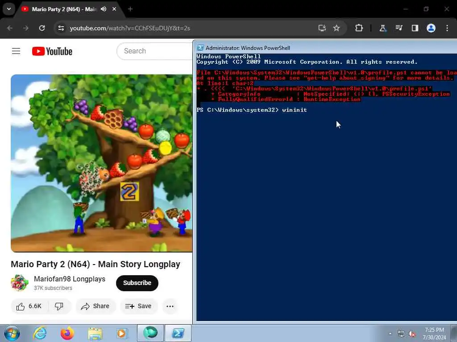Open the Windows Start button
The height and width of the screenshot is (342, 457).
pos(12,333)
